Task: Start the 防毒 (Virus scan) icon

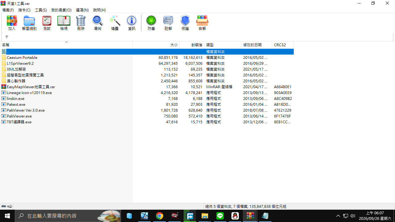Action: click(151, 23)
